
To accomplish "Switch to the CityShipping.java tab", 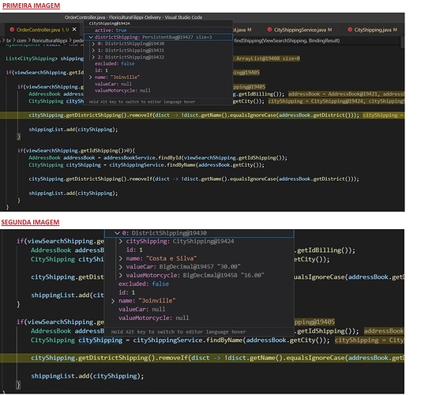I will pyautogui.click(x=373, y=29).
